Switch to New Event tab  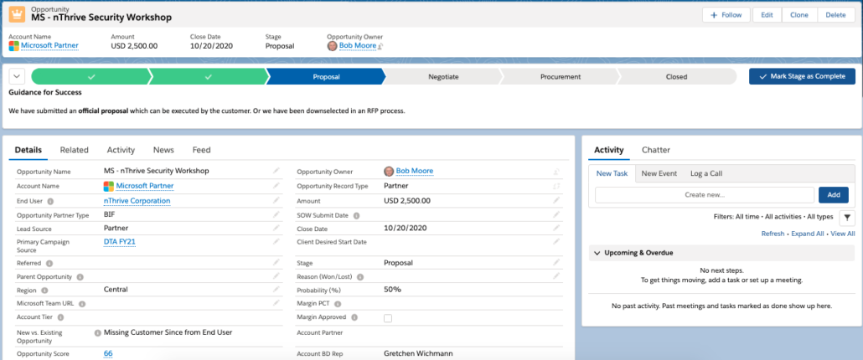click(x=659, y=173)
